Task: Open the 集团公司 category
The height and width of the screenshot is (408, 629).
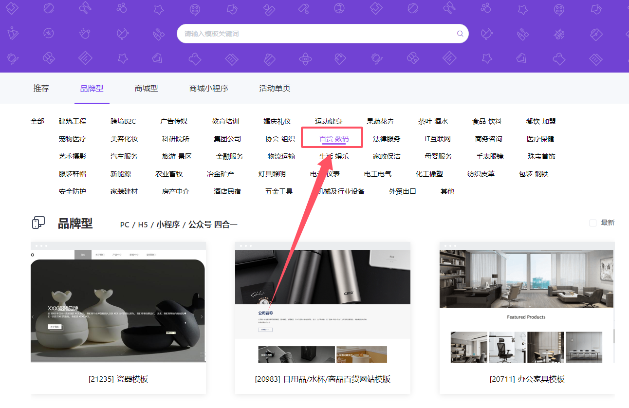Action: point(227,139)
